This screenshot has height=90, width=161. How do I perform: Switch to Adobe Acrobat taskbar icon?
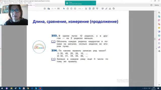(x=40, y=88)
